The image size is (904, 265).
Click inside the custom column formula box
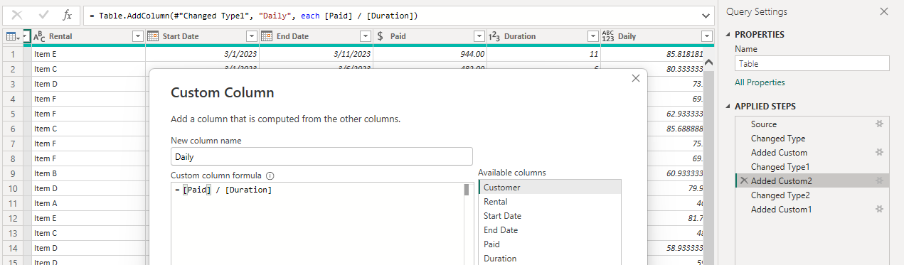[317, 223]
